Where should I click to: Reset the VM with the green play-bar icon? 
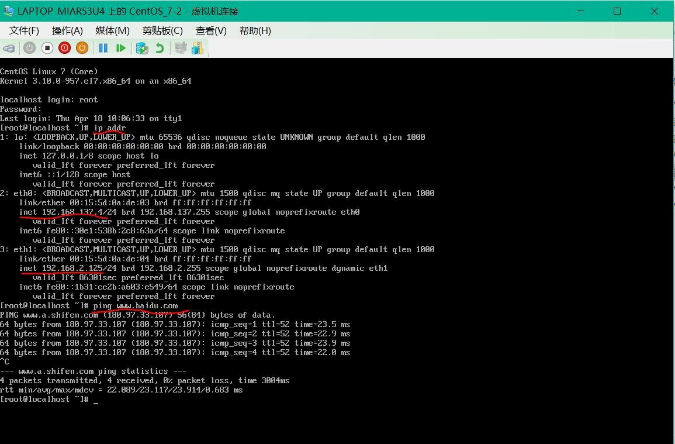[121, 48]
